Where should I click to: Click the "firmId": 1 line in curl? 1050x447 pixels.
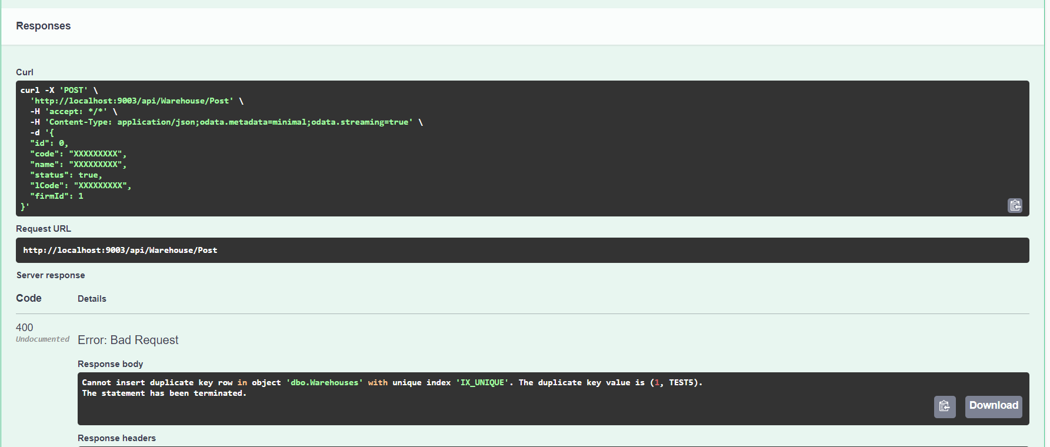57,196
